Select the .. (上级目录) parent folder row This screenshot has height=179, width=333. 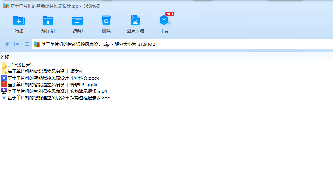click(x=17, y=65)
